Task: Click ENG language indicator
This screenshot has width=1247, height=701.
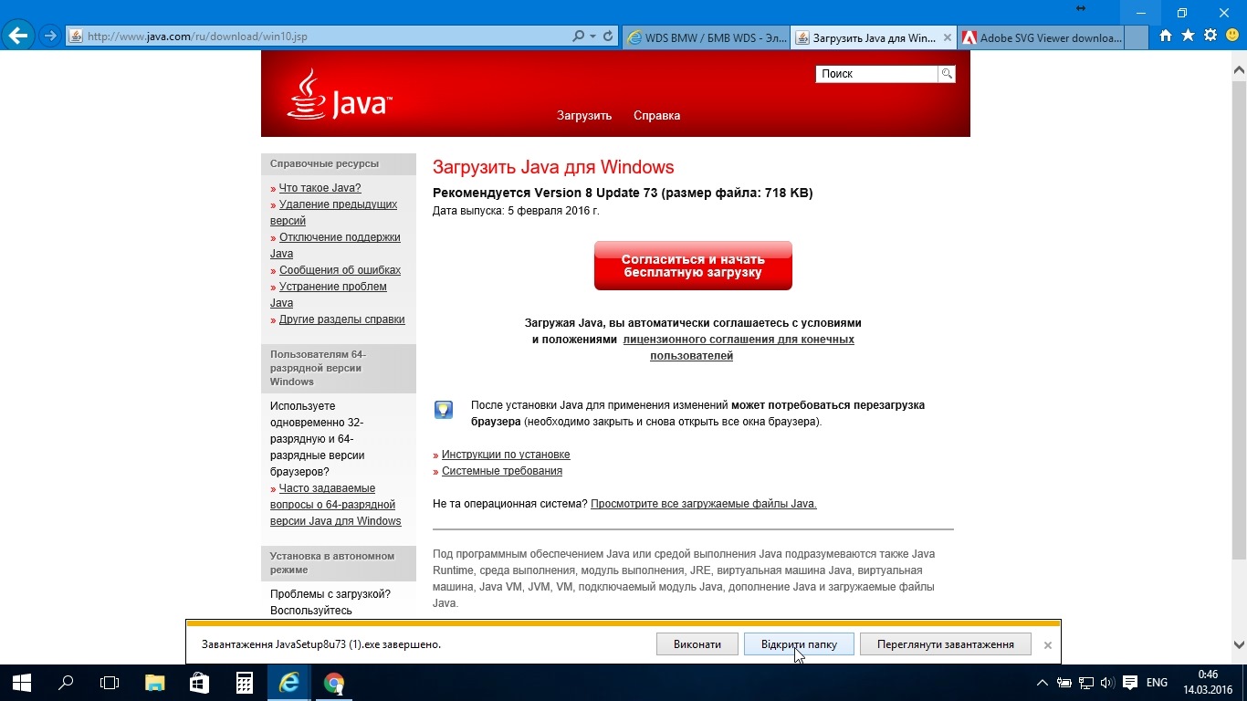Action: [1158, 683]
